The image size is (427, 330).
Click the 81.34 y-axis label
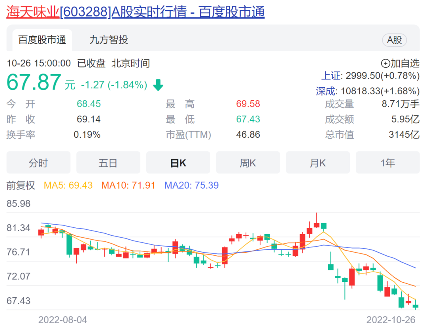coord(19,228)
